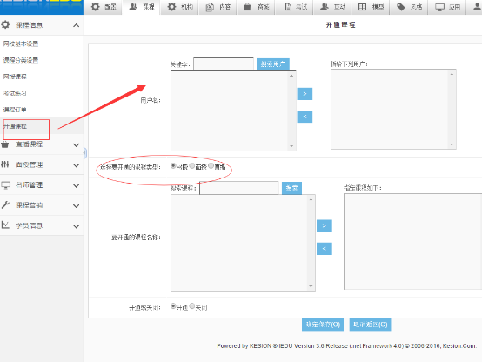Open the 课程分类设置 sidebar item
This screenshot has width=482, height=362.
[21, 60]
